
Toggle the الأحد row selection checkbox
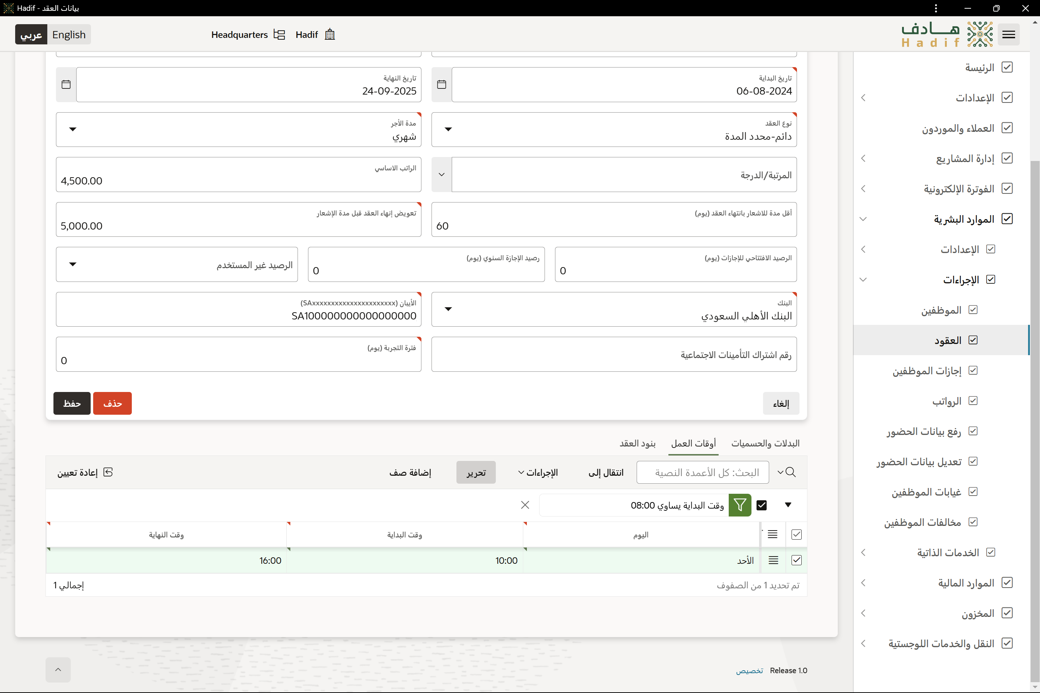point(796,560)
